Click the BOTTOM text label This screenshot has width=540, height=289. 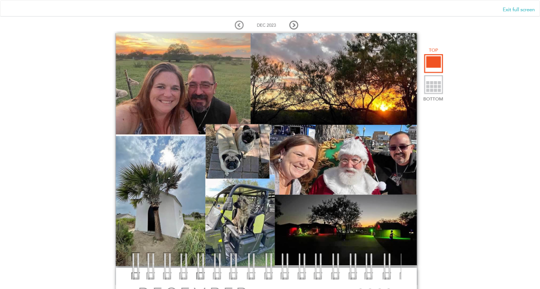[433, 99]
